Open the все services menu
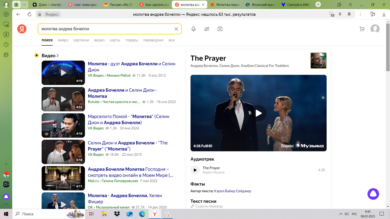This screenshot has height=219, width=390. 172,40
